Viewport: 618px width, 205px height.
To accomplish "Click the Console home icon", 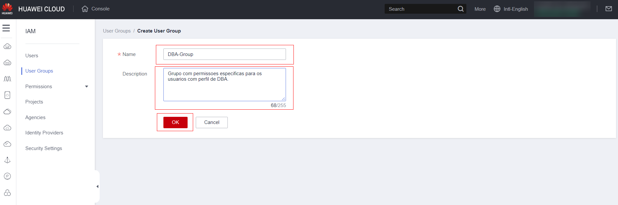I will point(85,9).
